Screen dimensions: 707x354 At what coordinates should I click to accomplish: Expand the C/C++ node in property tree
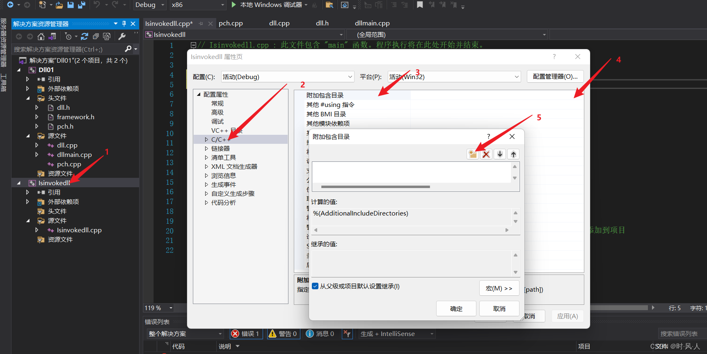click(206, 140)
